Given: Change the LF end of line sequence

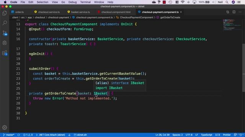Looking at the screenshot, I should tap(196, 135).
